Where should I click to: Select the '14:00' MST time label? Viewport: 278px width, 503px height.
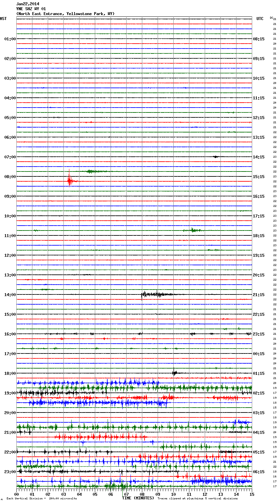point(10,295)
